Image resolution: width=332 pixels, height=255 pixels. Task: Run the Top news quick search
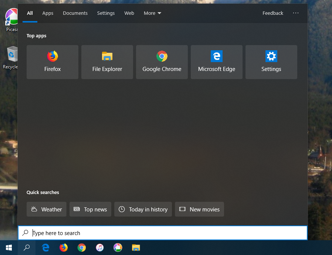(x=91, y=209)
